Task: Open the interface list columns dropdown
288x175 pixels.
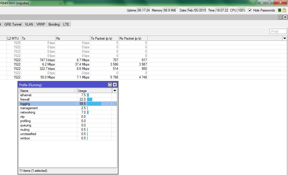Action: point(285,39)
